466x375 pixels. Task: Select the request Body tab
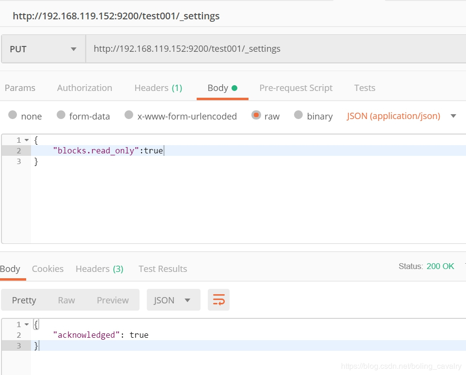pyautogui.click(x=222, y=88)
